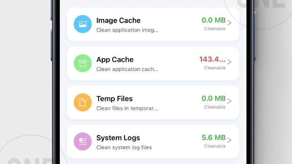Viewport: 292px width, 164px height.
Task: Expand Image Cache using its chevron arrow
Action: tap(229, 23)
